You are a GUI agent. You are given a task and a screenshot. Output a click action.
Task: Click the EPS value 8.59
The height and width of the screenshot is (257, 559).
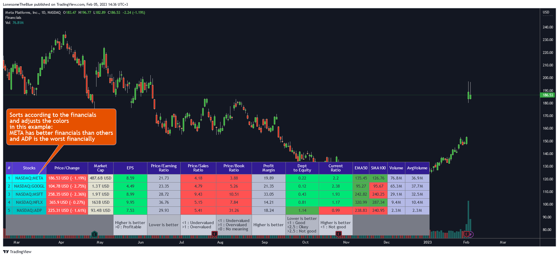click(x=130, y=178)
